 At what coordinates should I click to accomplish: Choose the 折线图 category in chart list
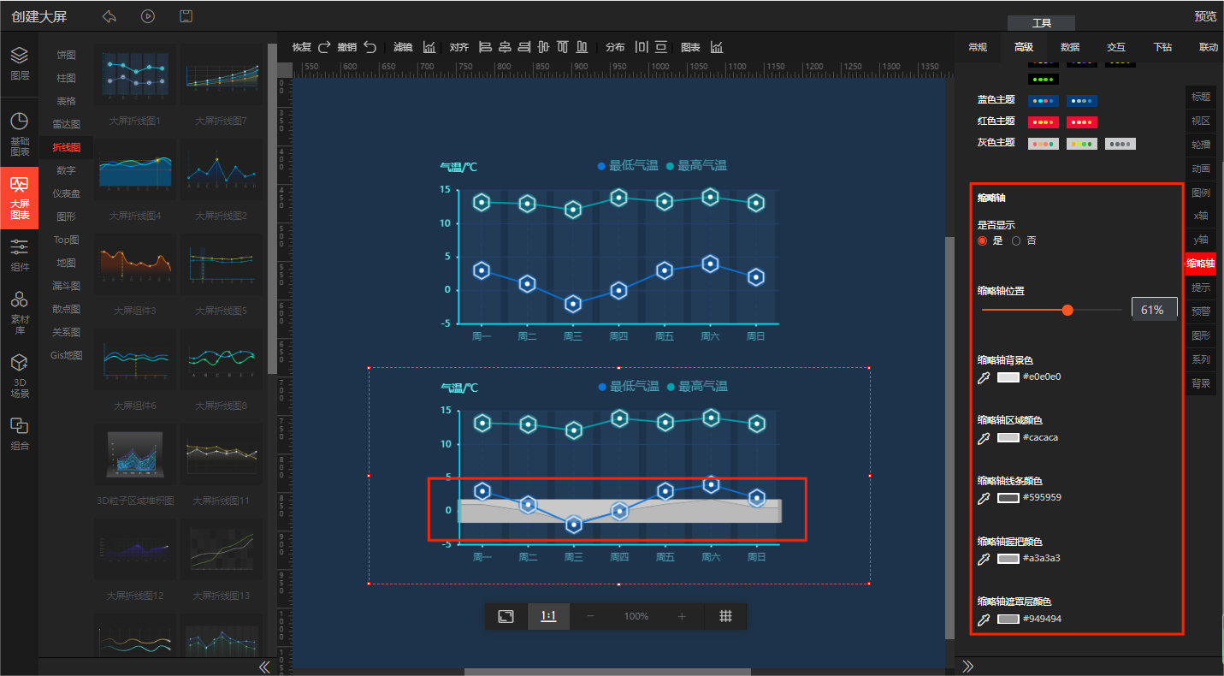tap(66, 148)
